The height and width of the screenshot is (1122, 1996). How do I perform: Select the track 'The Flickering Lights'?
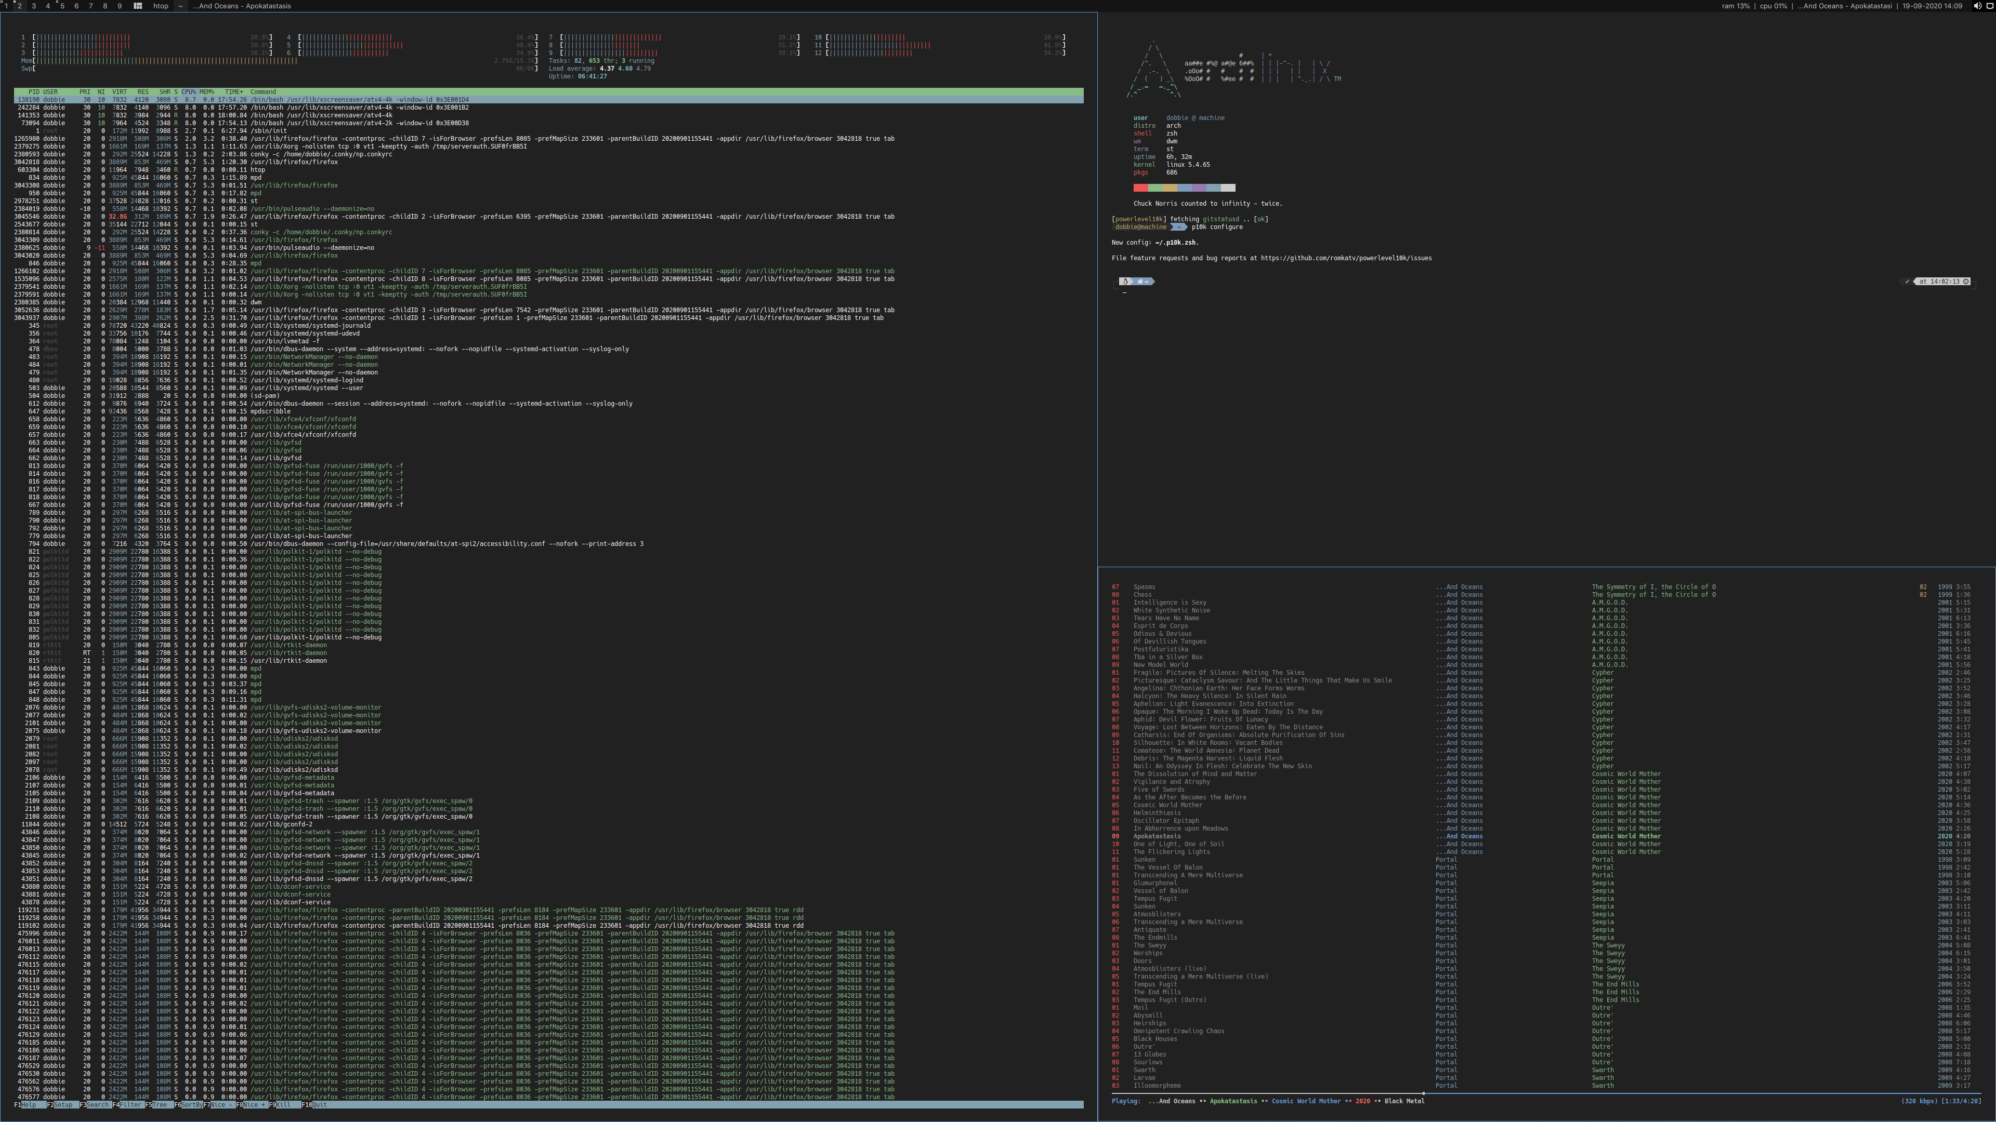click(x=1171, y=852)
